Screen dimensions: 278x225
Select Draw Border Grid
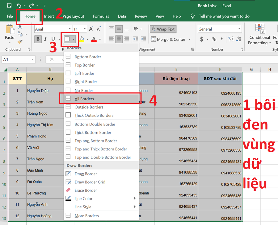point(101,182)
